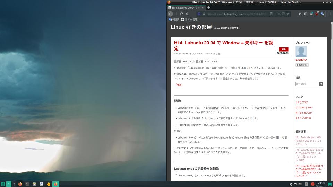The width and height of the screenshot is (333, 187).
Task: Open 初心者 category tag
Action: [216, 54]
